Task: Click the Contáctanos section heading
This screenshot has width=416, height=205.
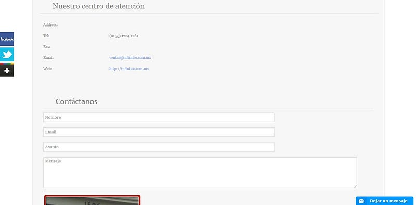Action: click(x=76, y=101)
